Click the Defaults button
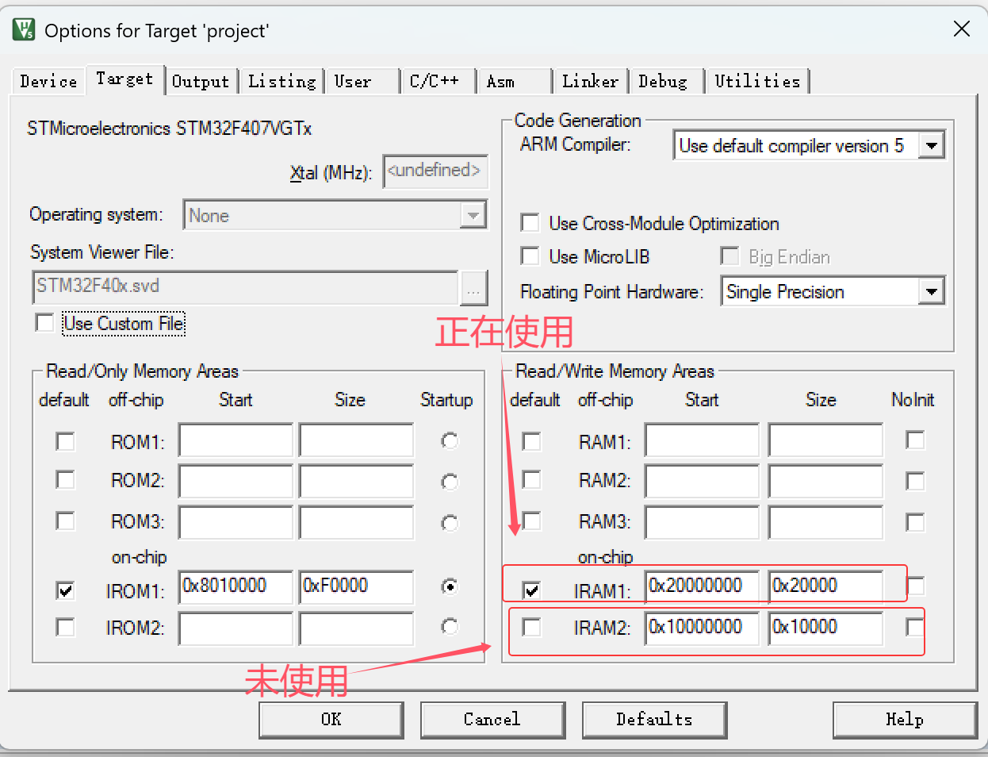 coord(654,720)
